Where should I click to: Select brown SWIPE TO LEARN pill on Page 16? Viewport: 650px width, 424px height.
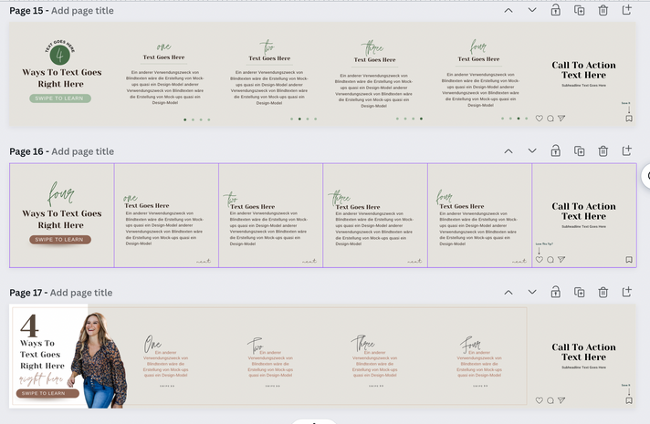[60, 240]
